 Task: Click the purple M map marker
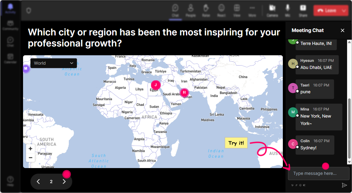click(26, 68)
